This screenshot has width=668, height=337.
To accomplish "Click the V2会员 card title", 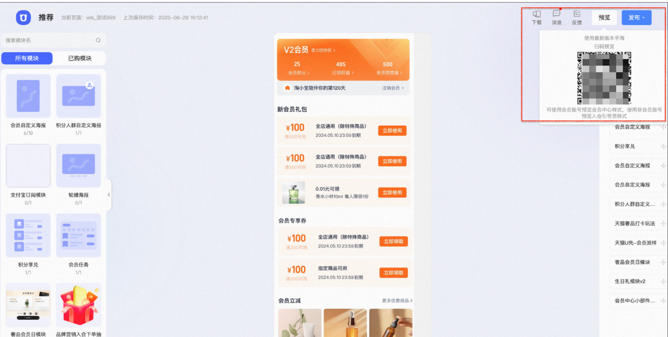I will (x=296, y=50).
